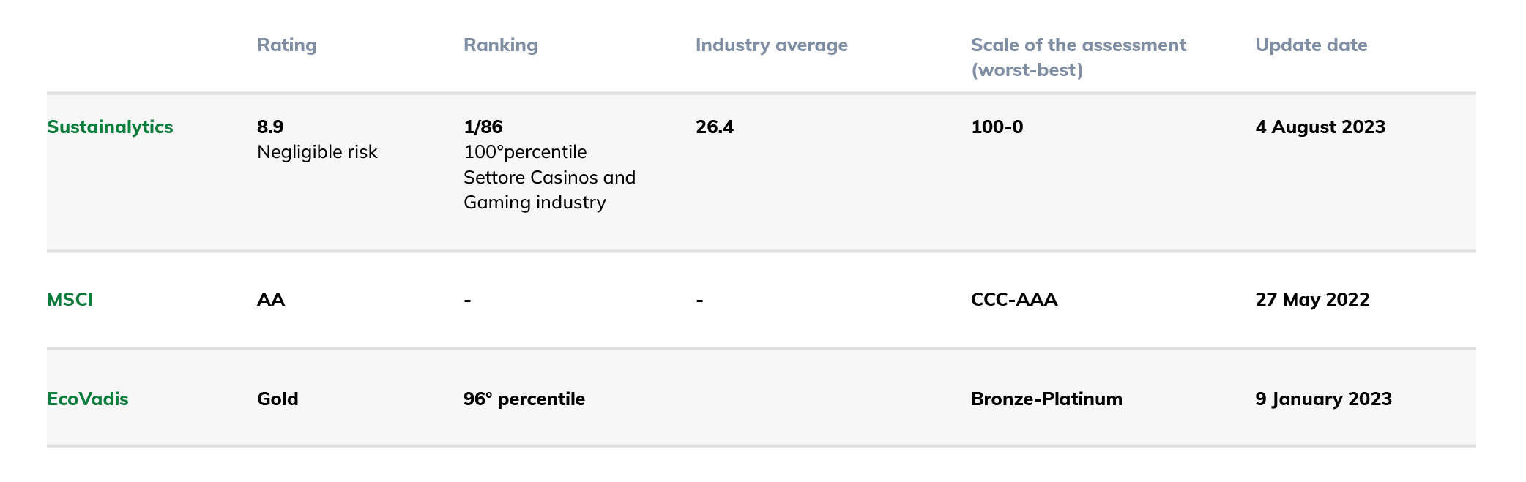Select the MSCI row label
This screenshot has width=1526, height=482.
[x=70, y=300]
